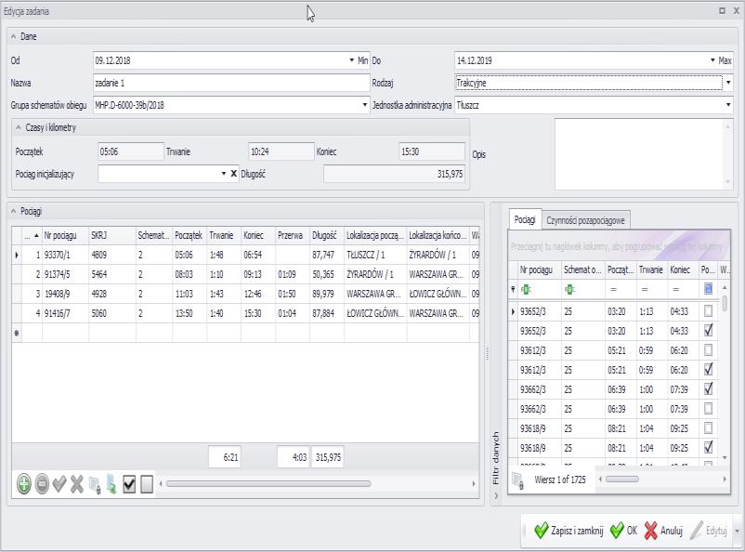
Task: Sort by Przerwa column header
Action: pyautogui.click(x=293, y=235)
